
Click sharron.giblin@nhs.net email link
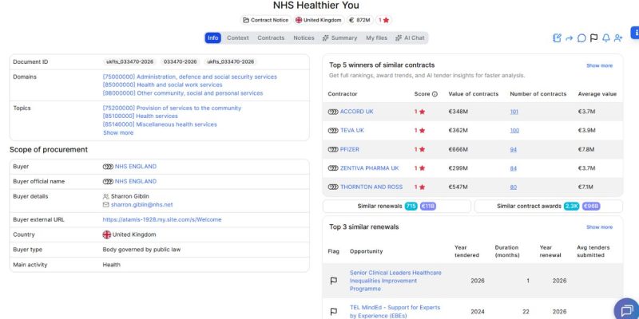point(142,205)
